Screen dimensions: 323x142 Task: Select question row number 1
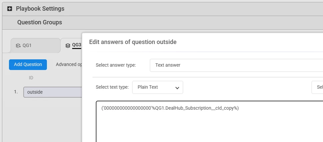tap(16, 92)
